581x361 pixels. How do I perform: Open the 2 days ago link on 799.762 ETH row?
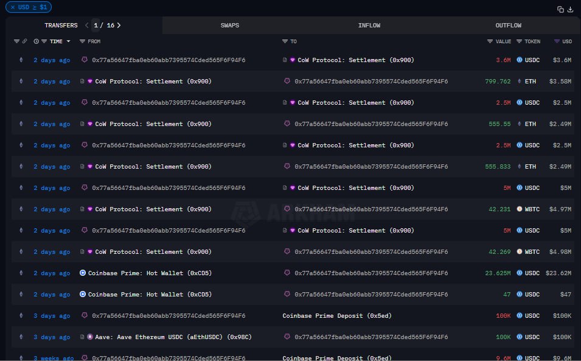click(x=52, y=81)
